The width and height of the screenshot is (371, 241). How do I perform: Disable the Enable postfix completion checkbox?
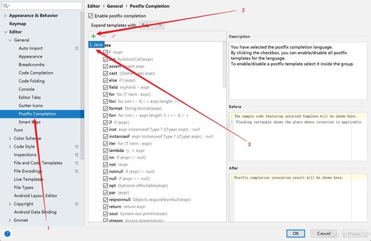(x=91, y=16)
